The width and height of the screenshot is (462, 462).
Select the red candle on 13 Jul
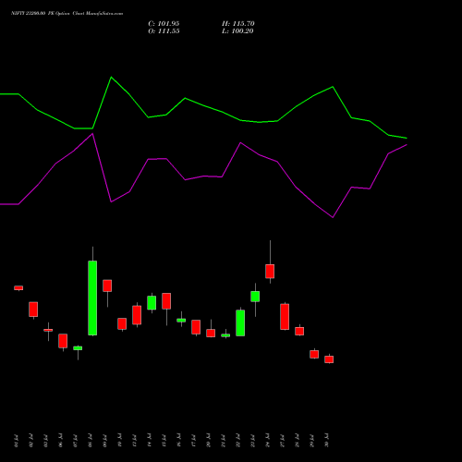[137, 315]
